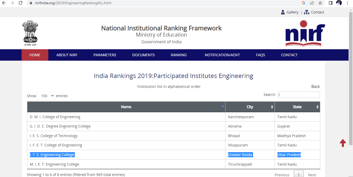Click the browser forward arrow
353x177 pixels.
pyautogui.click(x=12, y=3)
